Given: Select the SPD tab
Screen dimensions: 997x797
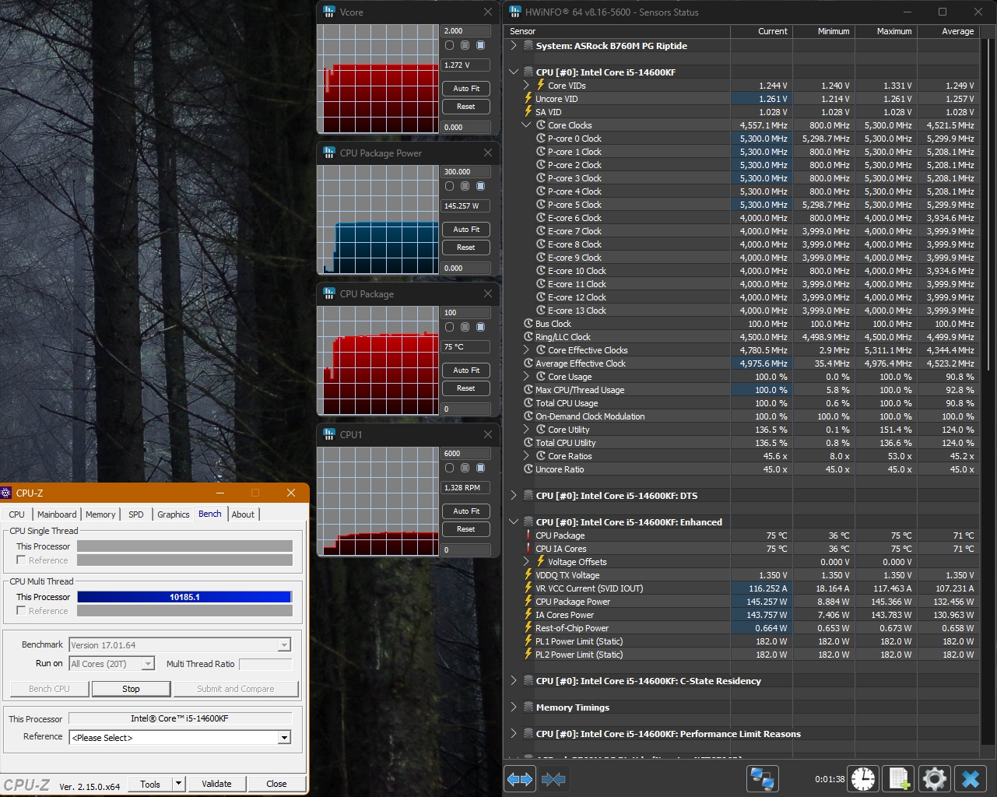Looking at the screenshot, I should [x=136, y=514].
